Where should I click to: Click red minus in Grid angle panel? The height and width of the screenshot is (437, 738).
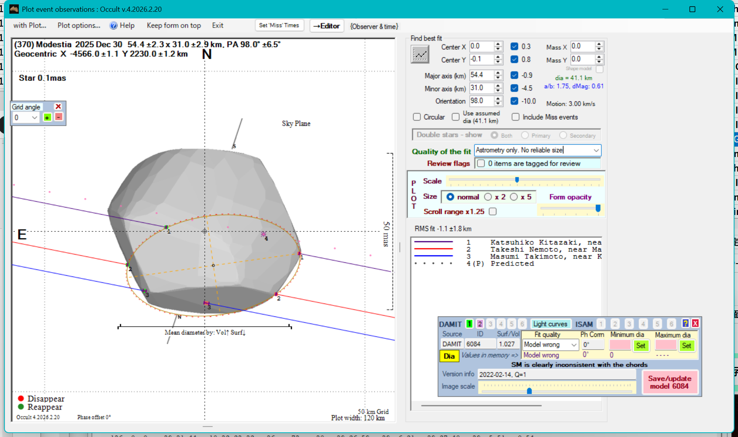point(59,117)
